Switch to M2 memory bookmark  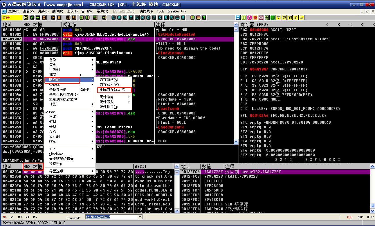click(12, 217)
